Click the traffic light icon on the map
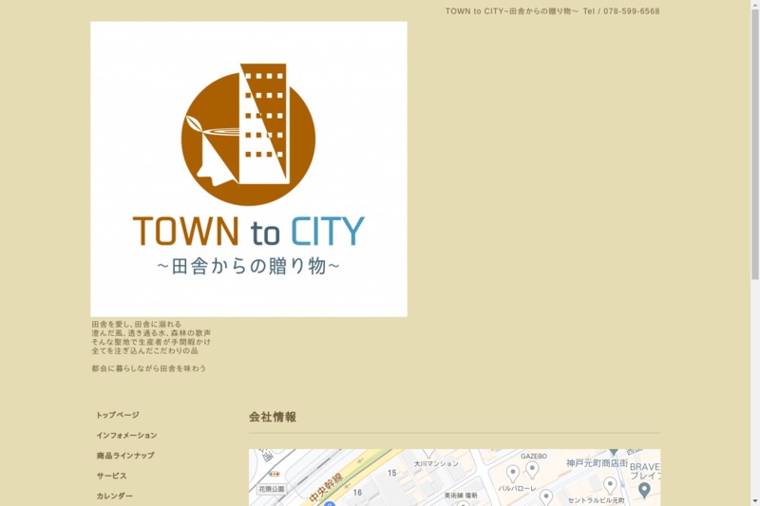Image resolution: width=760 pixels, height=506 pixels. pos(275,473)
